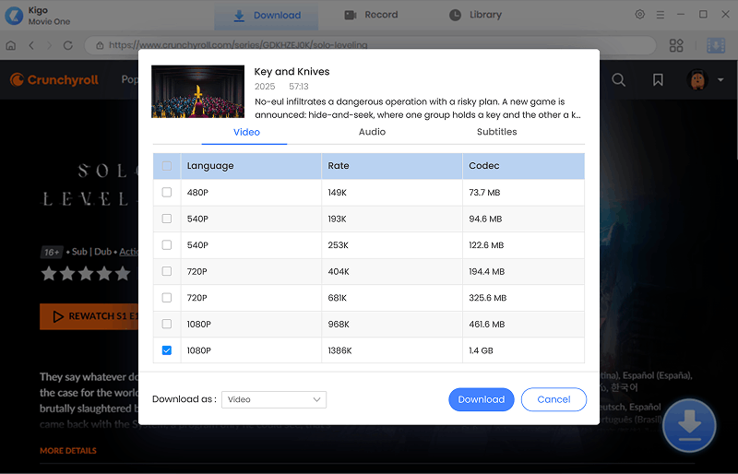The image size is (738, 474).
Task: Open the Download tab in top bar
Action: (267, 16)
